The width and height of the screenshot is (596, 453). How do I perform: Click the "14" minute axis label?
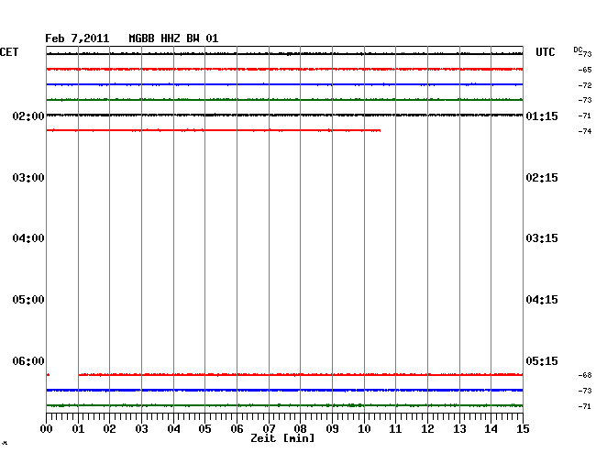coord(491,429)
